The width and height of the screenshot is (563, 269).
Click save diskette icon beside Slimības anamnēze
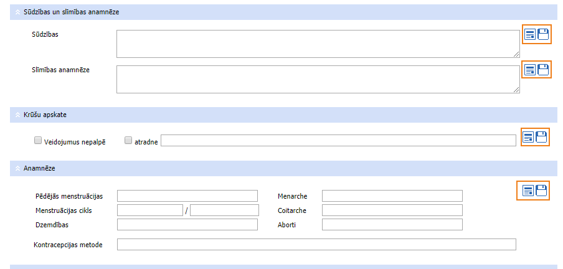tap(543, 70)
